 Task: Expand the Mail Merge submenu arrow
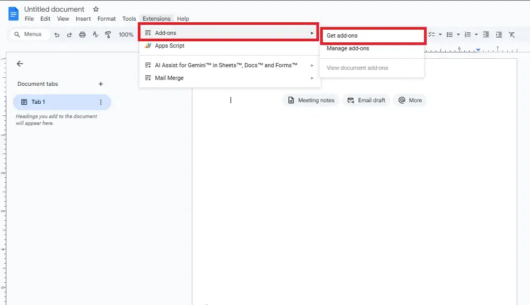click(312, 78)
